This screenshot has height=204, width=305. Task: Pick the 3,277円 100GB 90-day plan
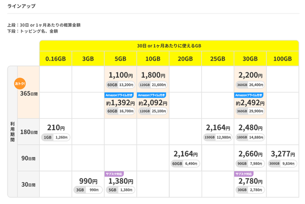click(283, 154)
